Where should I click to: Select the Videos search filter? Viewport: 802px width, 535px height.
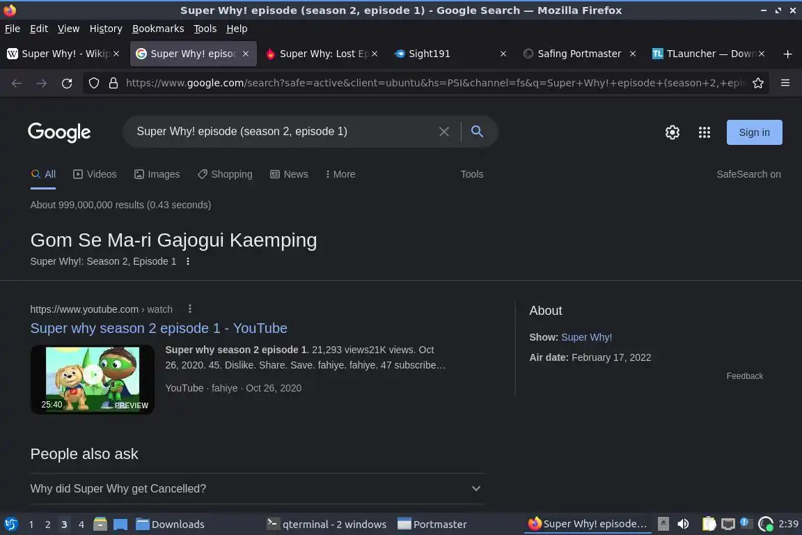pyautogui.click(x=95, y=174)
